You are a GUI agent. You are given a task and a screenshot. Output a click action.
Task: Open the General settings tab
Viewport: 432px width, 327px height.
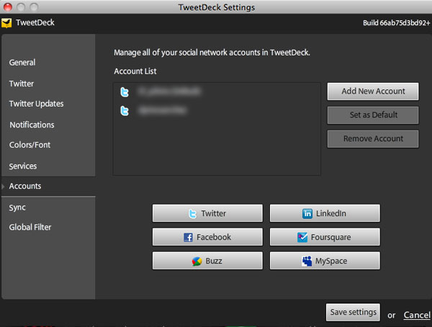pos(22,63)
